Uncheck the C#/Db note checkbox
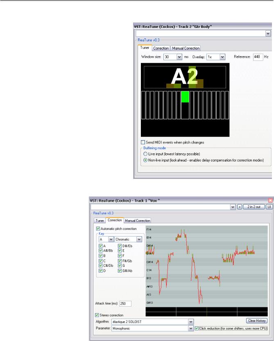 [x=101, y=266]
